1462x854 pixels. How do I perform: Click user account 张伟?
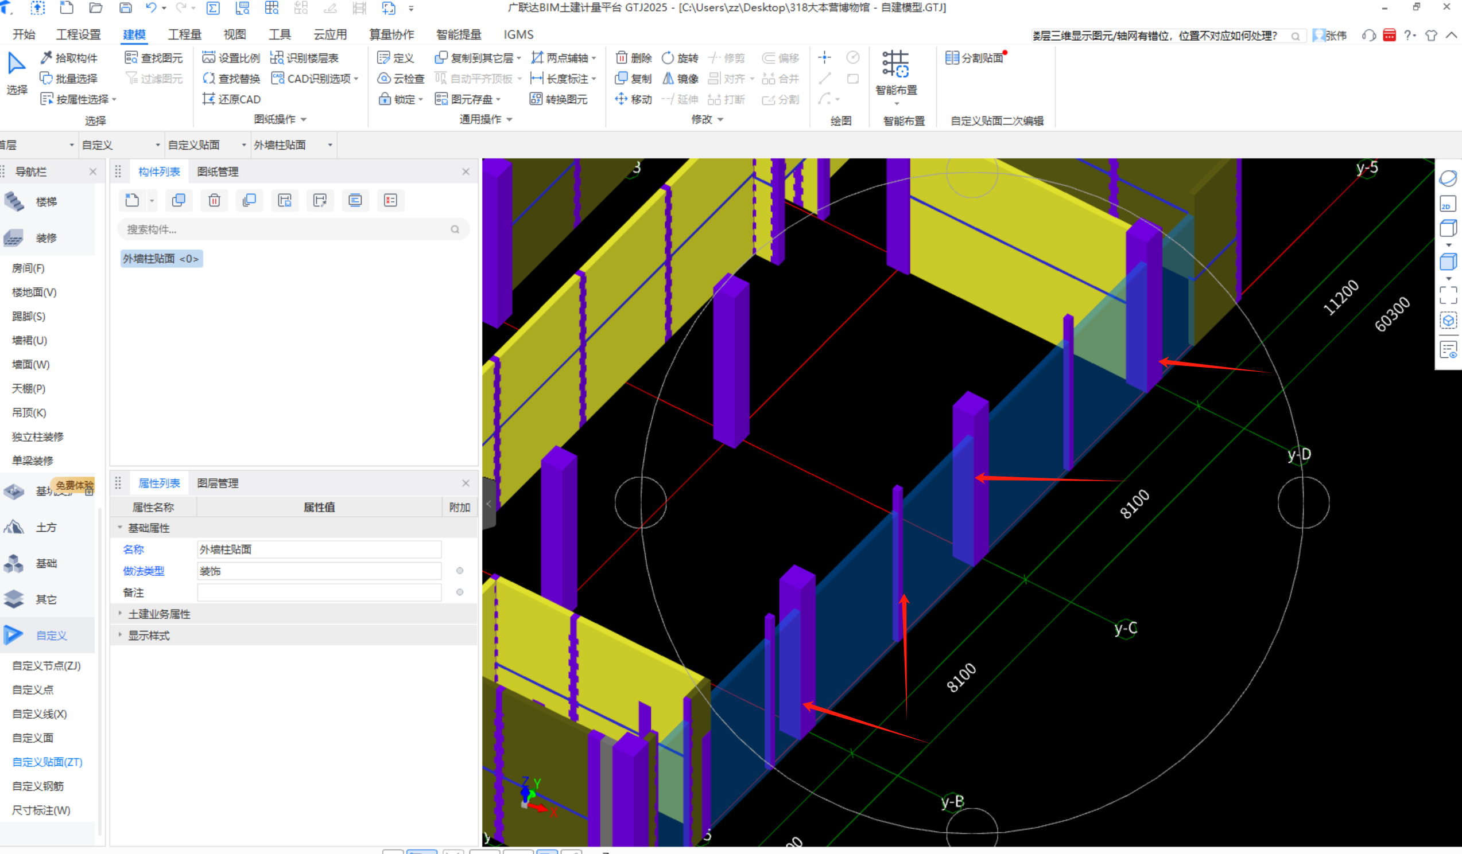(x=1330, y=36)
